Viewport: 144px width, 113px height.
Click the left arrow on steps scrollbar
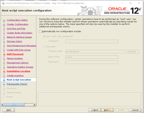tap(2, 105)
